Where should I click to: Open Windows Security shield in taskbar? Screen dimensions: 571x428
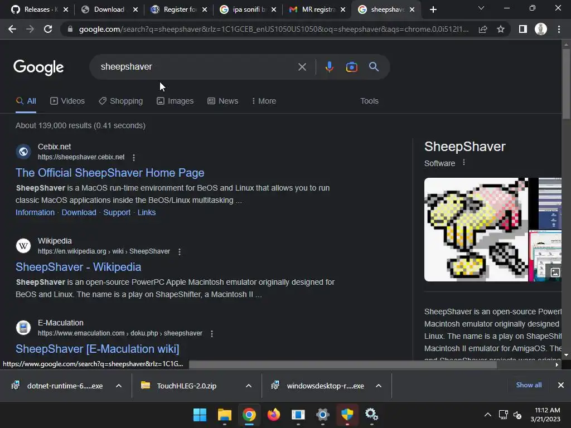[347, 415]
